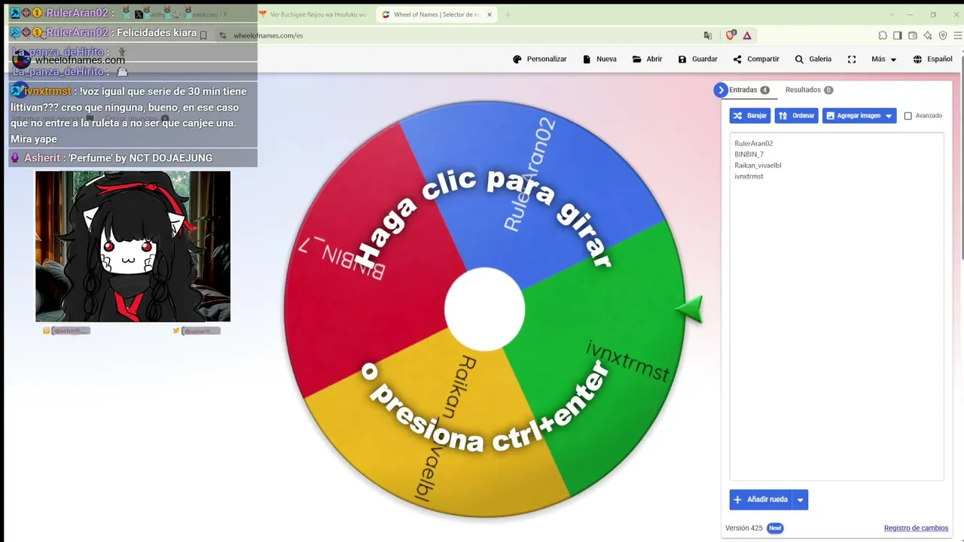This screenshot has height=542, width=964.
Task: Open the Personalizar customization menu
Action: click(539, 59)
